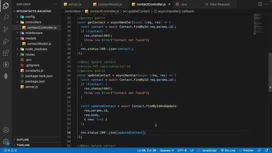
Task: Open .env file in explorer
Action: click(x=28, y=59)
